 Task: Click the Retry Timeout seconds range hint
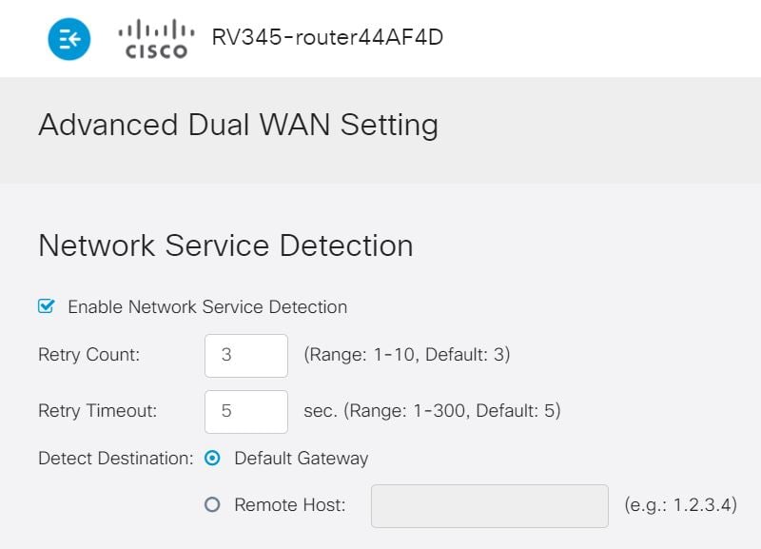coord(432,411)
